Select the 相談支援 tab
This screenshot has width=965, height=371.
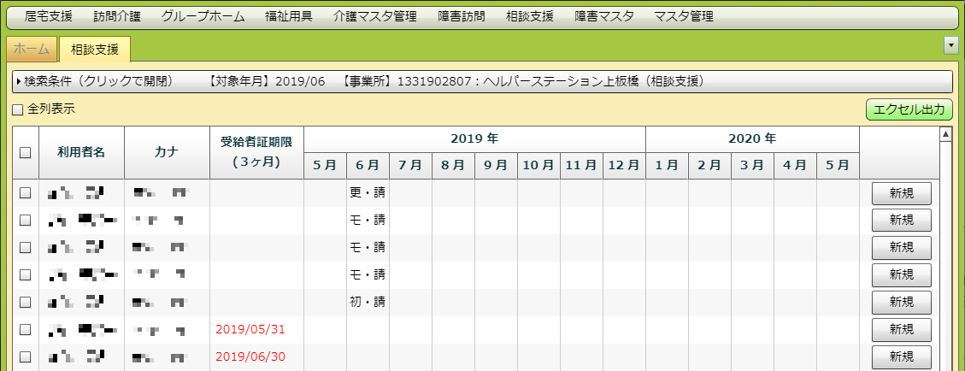tap(94, 50)
